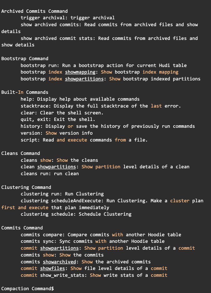The image size is (211, 293).
Task: Click the 'cleans run: run clean' line
Action: 50,174
